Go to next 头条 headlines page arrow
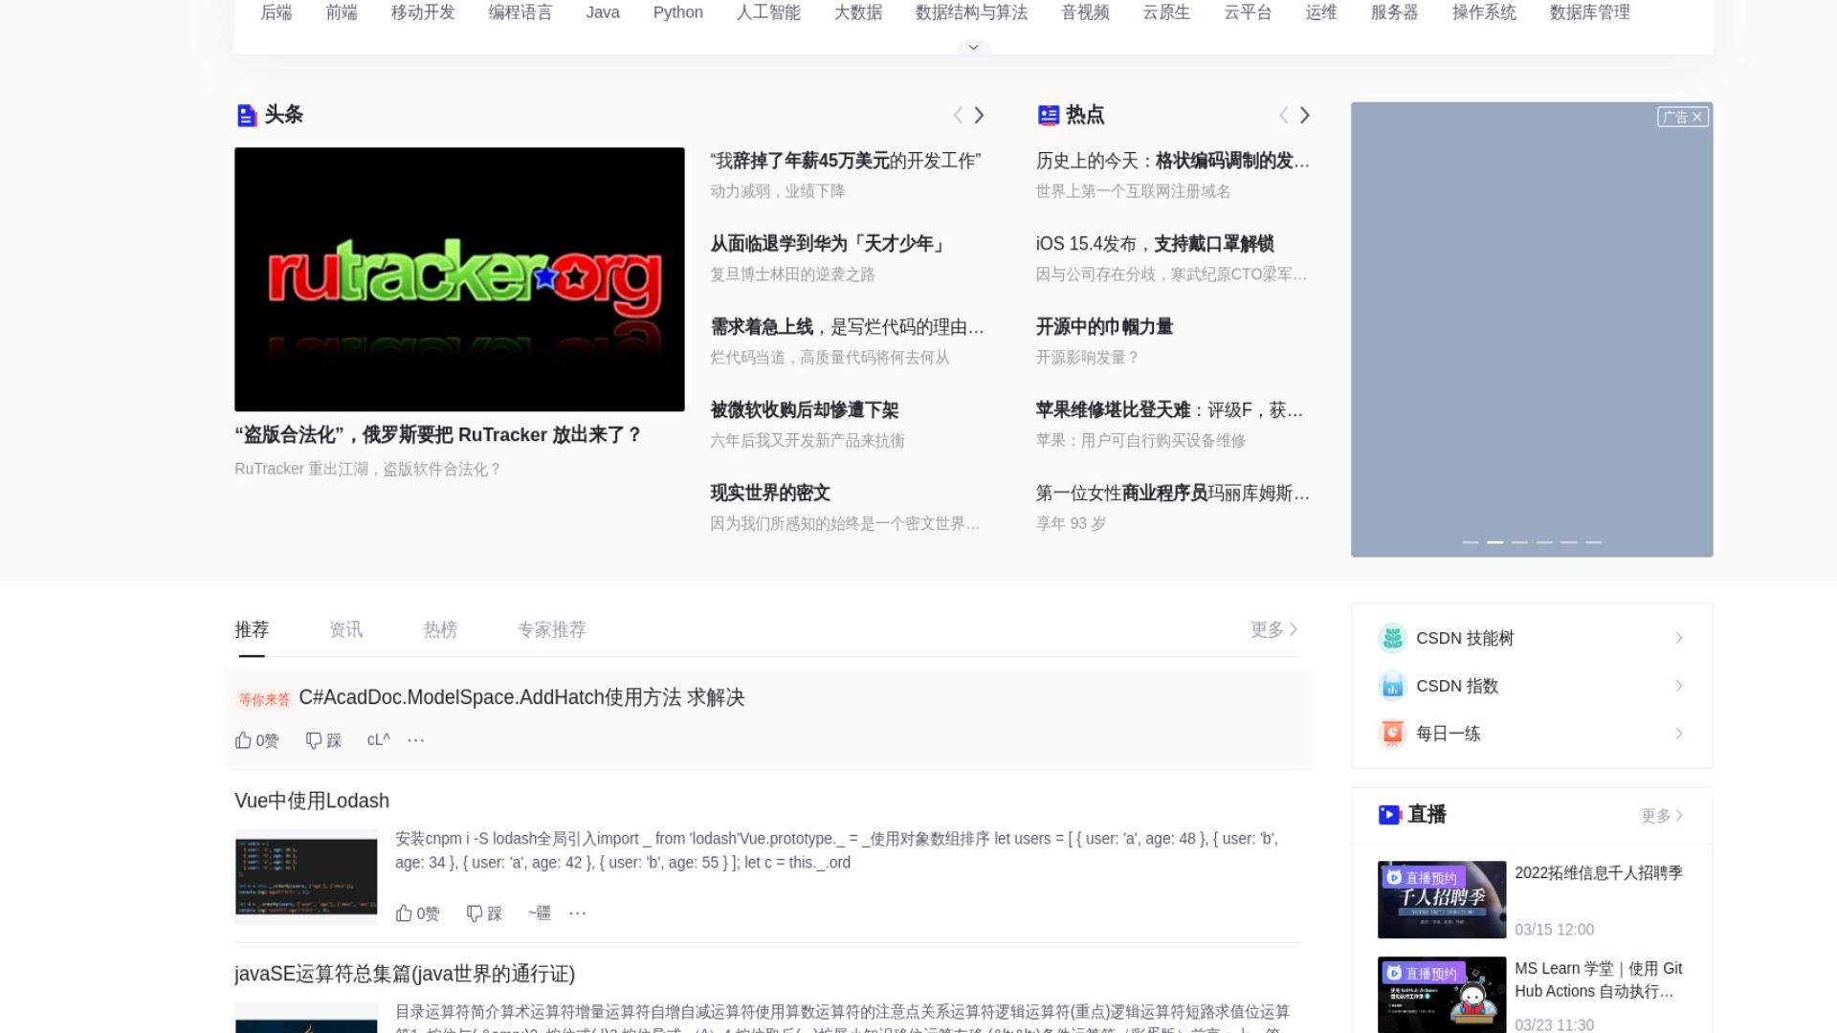This screenshot has width=1837, height=1033. tap(979, 116)
